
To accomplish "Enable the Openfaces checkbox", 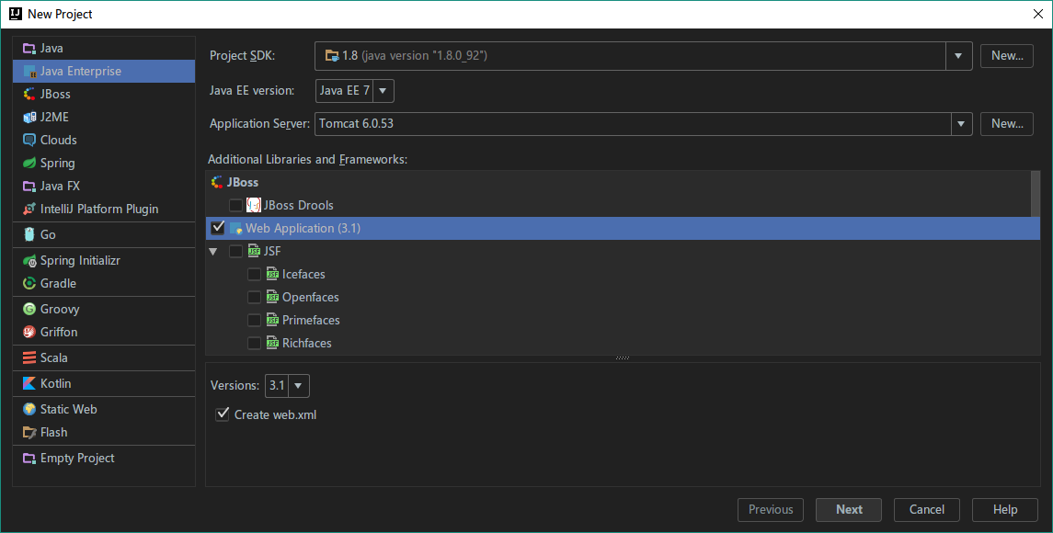I will pyautogui.click(x=254, y=297).
